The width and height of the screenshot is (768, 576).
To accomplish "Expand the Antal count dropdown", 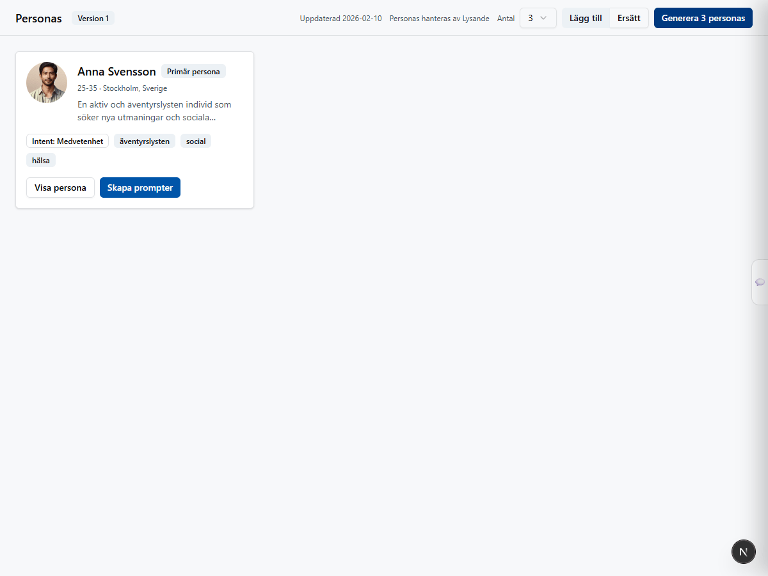I will [538, 19].
